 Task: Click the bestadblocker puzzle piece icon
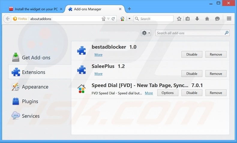(82, 51)
